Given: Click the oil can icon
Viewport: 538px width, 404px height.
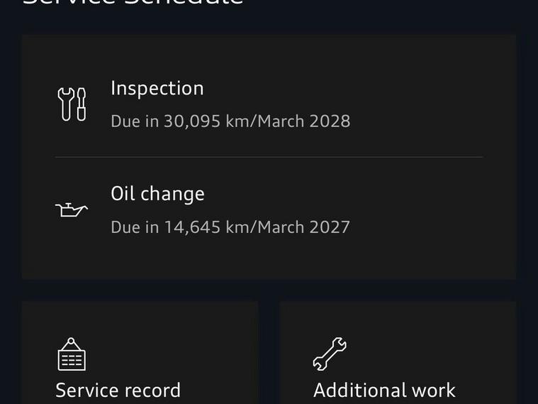Looking at the screenshot, I should click(x=72, y=209).
